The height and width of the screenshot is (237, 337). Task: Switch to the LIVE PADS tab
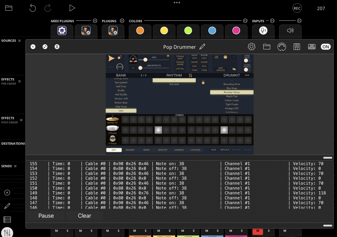[x=195, y=150]
